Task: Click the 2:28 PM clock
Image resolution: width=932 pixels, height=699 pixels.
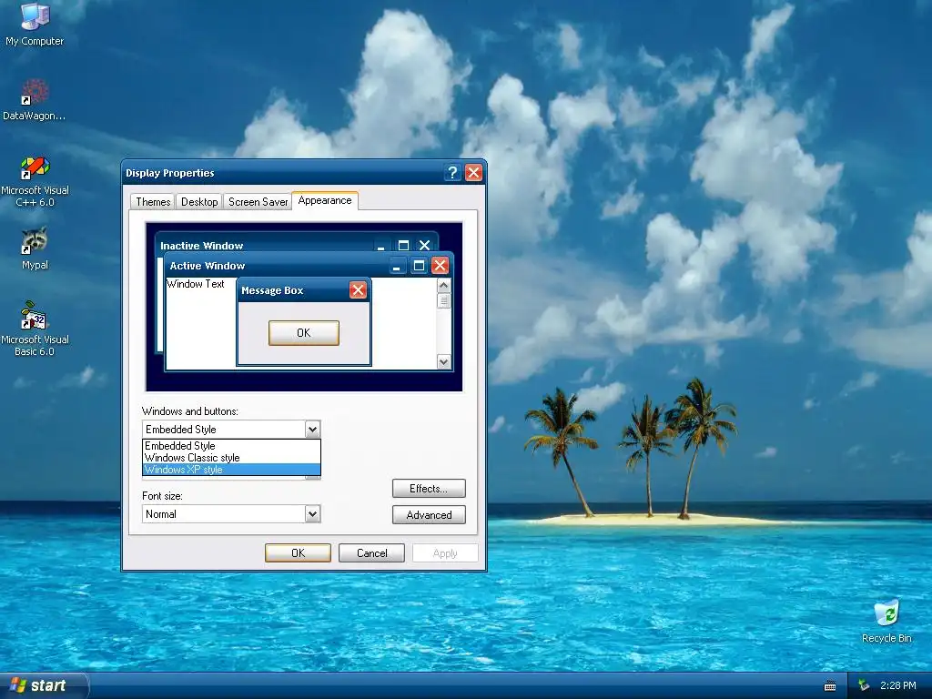Action: coord(897,686)
